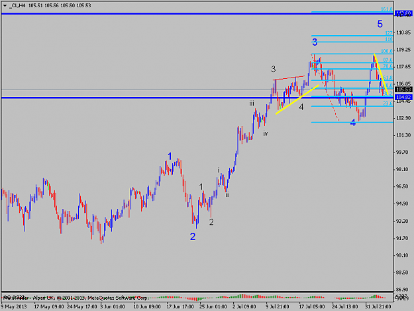Click the 2 Jul 09:00 time label

(x=244, y=306)
